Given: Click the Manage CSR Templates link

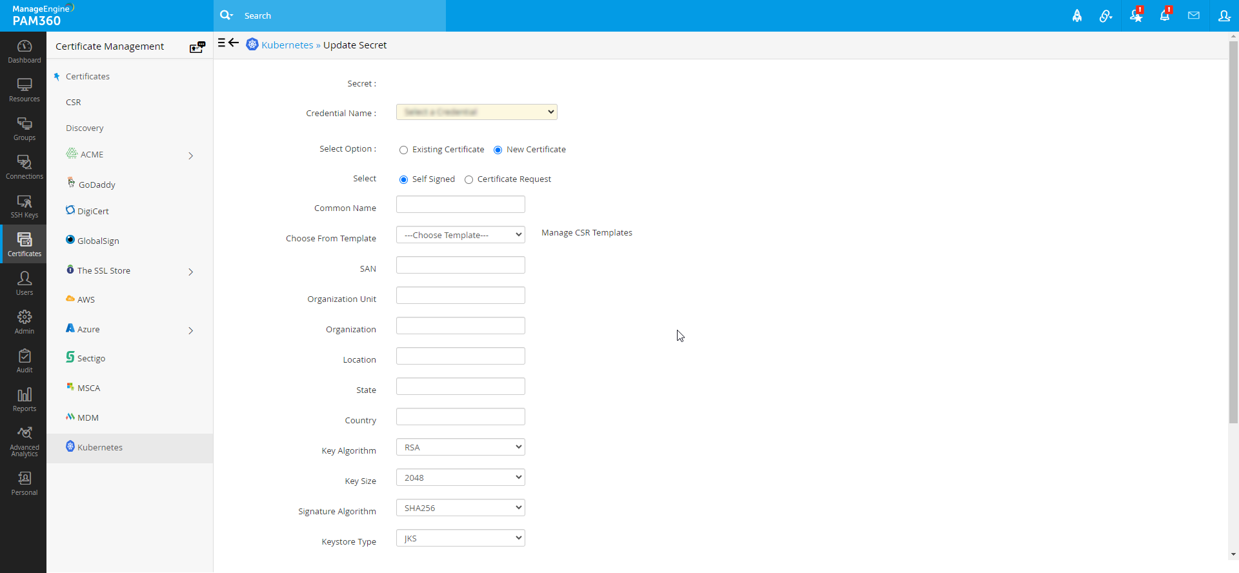Looking at the screenshot, I should (587, 232).
